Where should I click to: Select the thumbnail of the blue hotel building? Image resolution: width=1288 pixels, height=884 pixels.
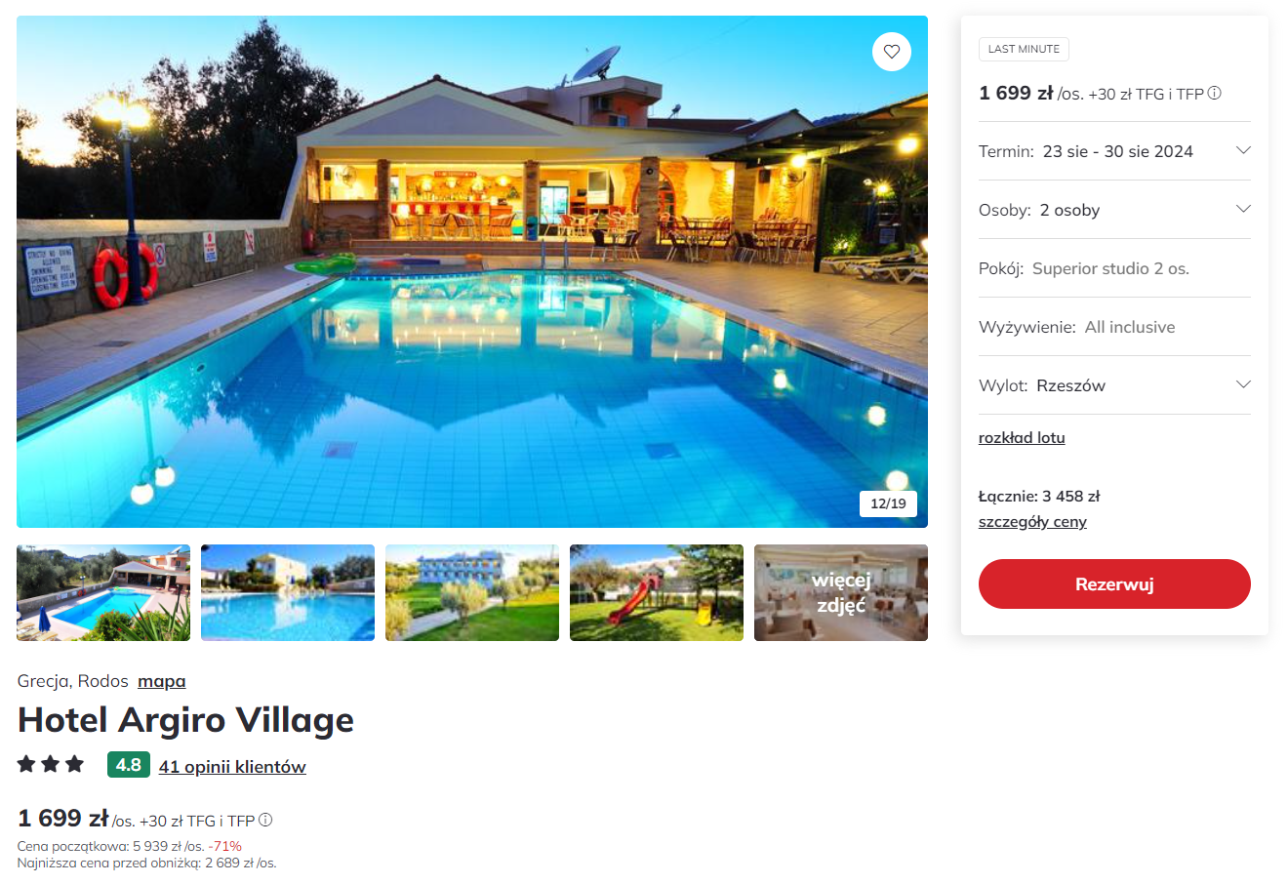(x=472, y=593)
